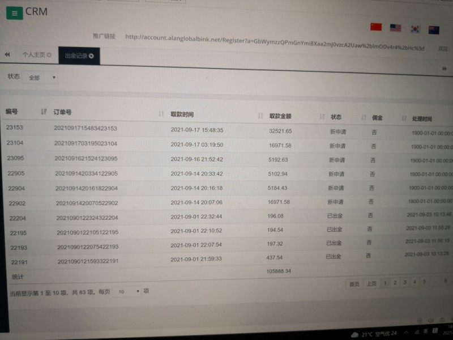Sort by 状态 column

pyautogui.click(x=364, y=117)
